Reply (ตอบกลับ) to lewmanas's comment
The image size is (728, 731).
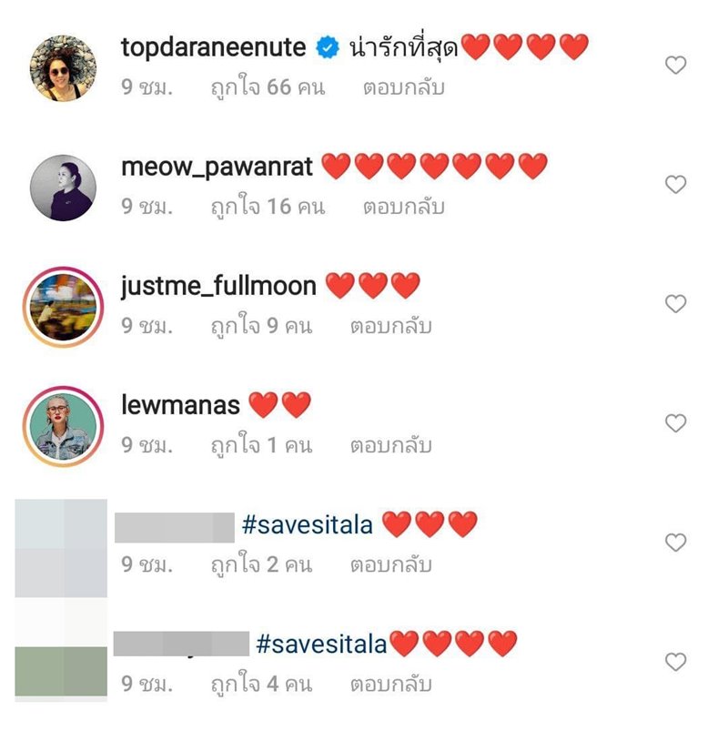tap(391, 446)
